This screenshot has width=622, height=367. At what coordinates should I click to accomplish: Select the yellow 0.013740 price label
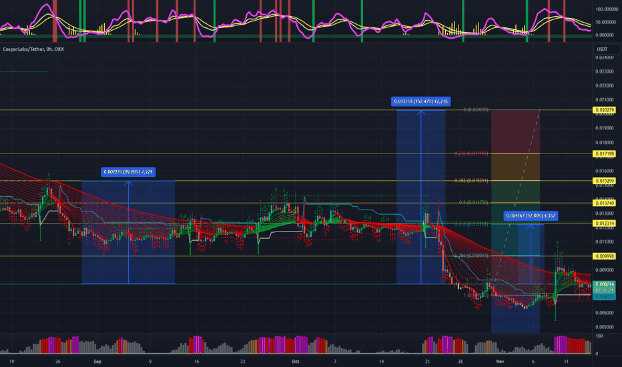pos(604,203)
